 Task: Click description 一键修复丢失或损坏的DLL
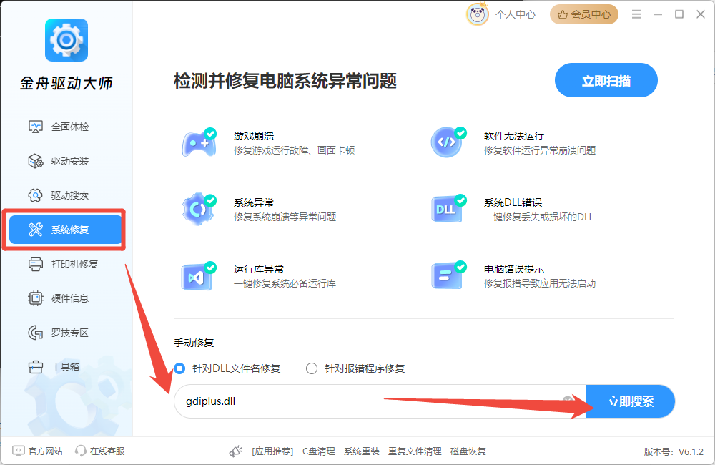[x=538, y=217]
